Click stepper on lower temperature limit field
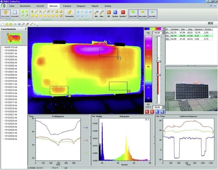 pyautogui.click(x=163, y=107)
